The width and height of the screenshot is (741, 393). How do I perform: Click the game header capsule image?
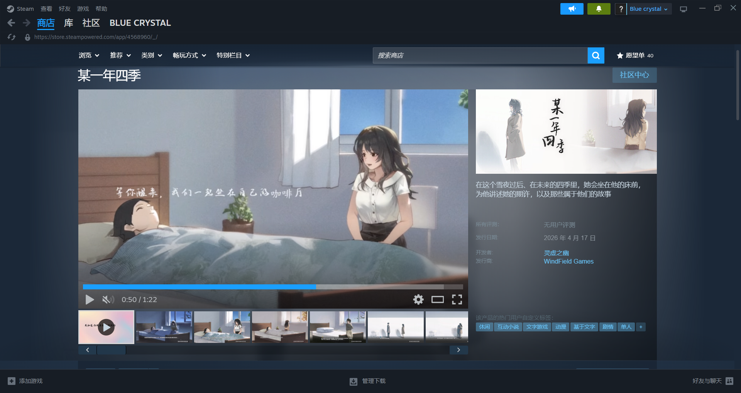[566, 131]
